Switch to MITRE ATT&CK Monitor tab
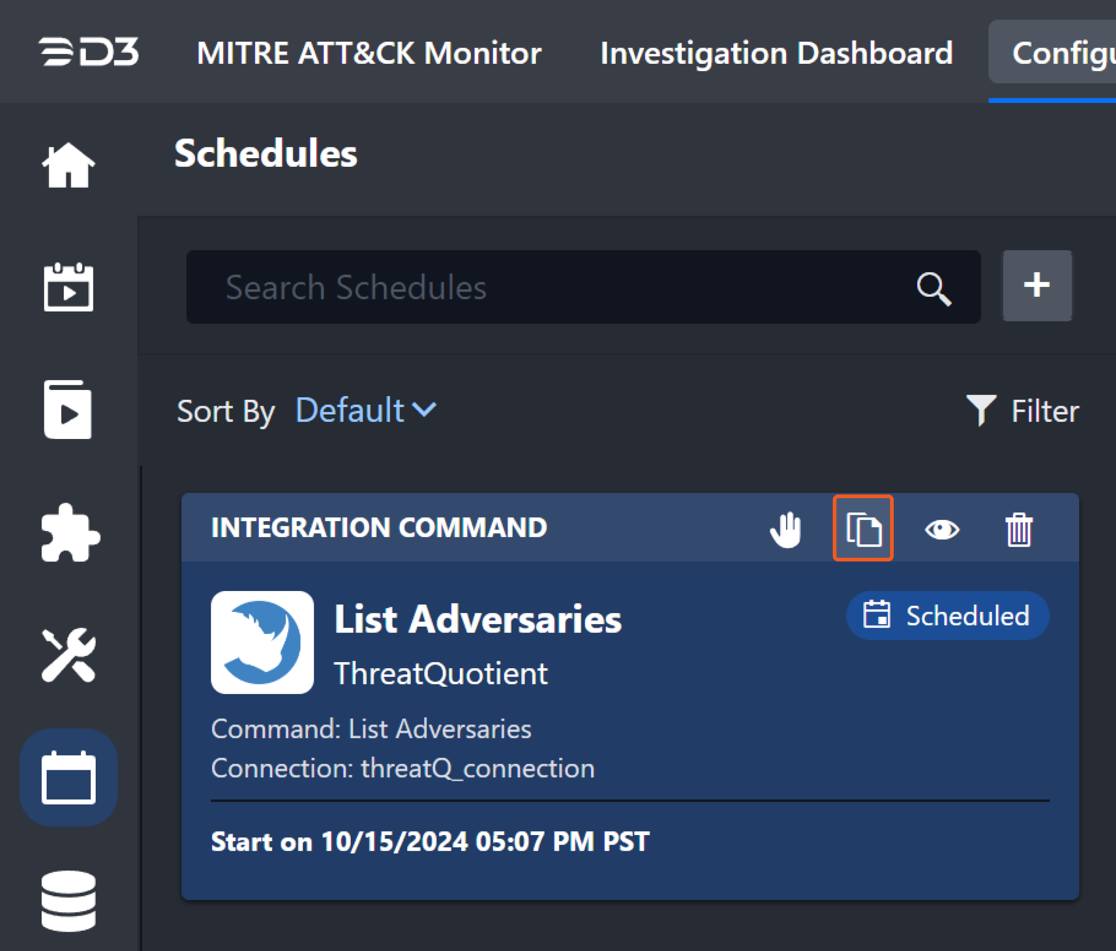 369,53
